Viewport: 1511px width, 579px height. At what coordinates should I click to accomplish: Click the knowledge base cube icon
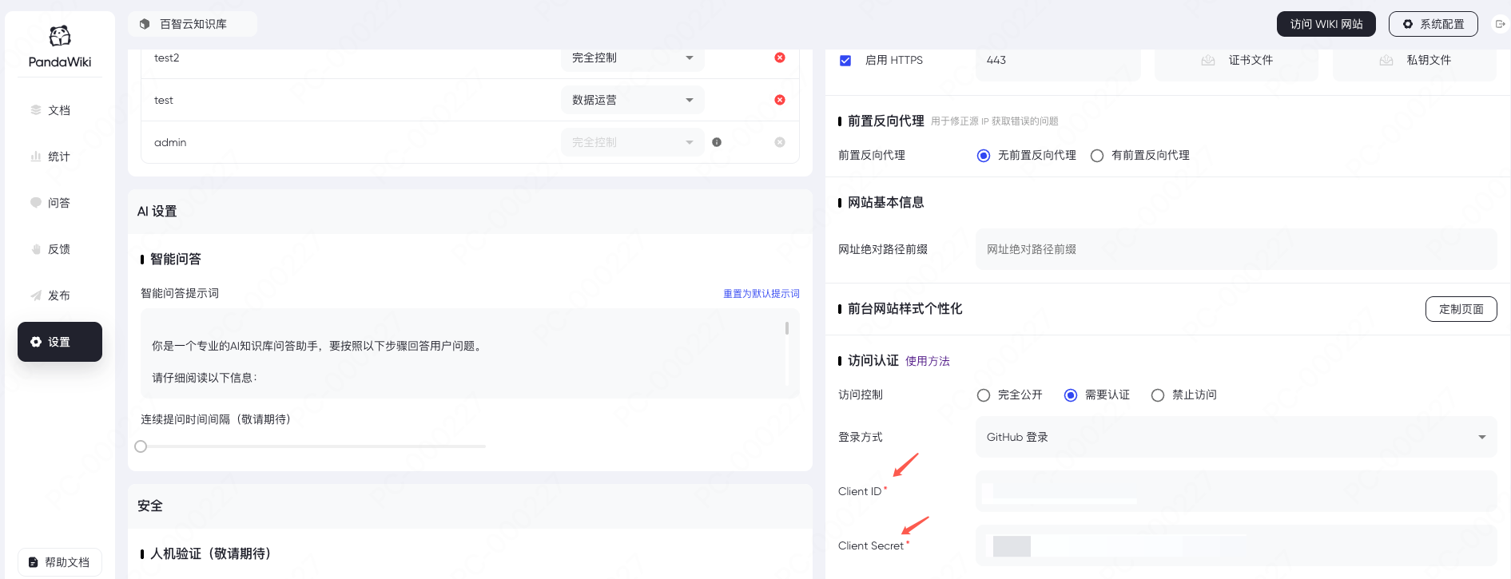point(145,24)
